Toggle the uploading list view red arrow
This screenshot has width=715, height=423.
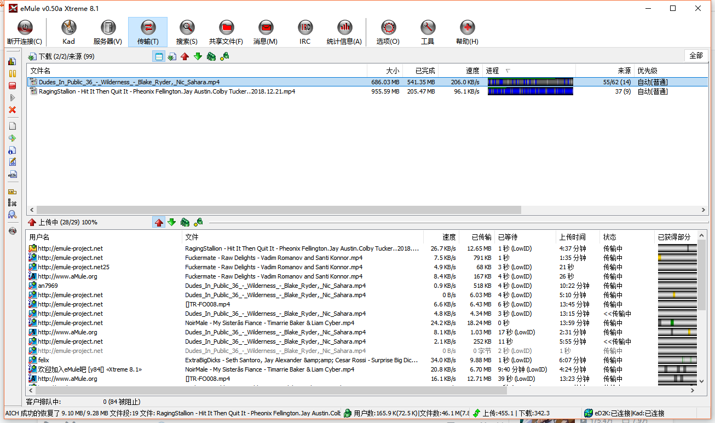click(x=159, y=222)
